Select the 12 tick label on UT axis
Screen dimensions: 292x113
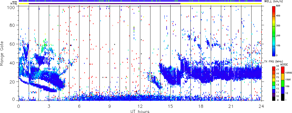[x=140, y=106]
